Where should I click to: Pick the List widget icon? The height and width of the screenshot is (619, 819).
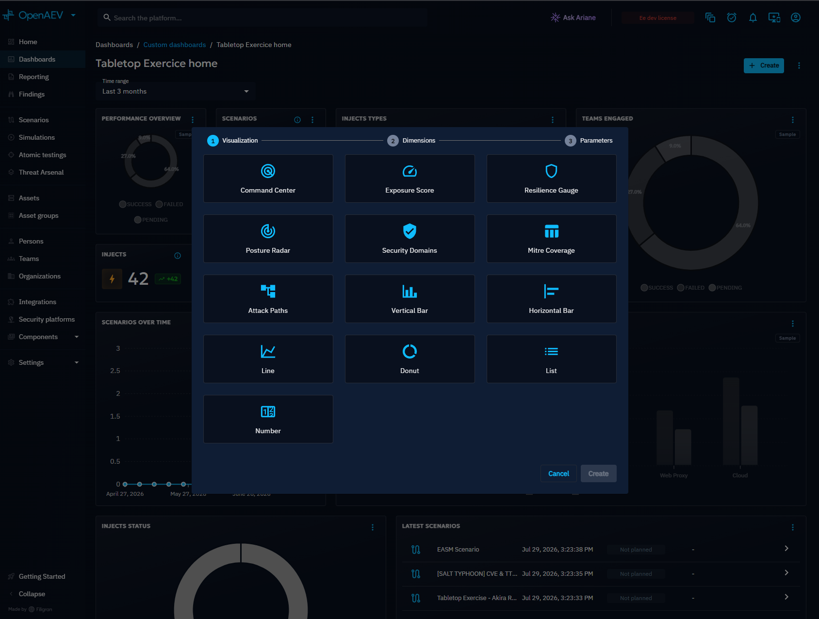point(551,352)
